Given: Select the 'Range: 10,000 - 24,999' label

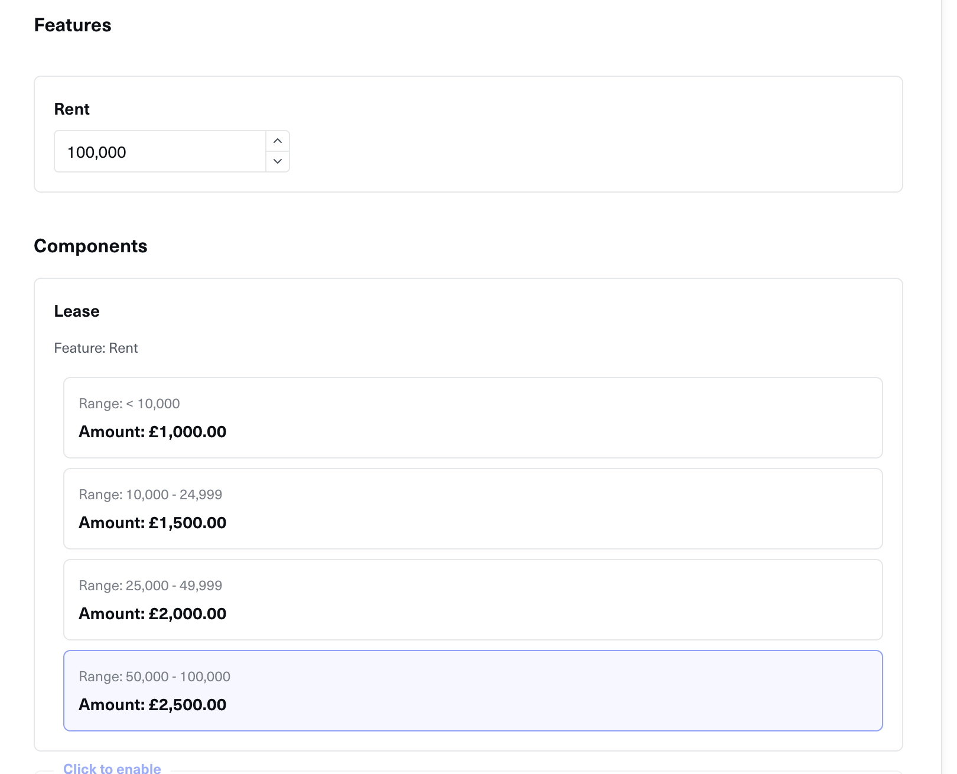Looking at the screenshot, I should point(150,495).
